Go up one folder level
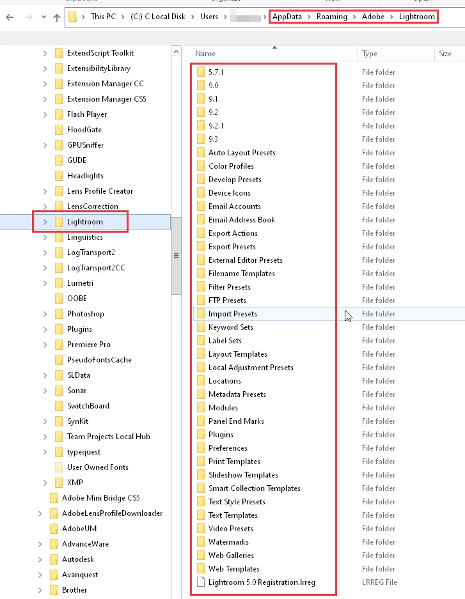This screenshot has height=599, width=465. [57, 17]
